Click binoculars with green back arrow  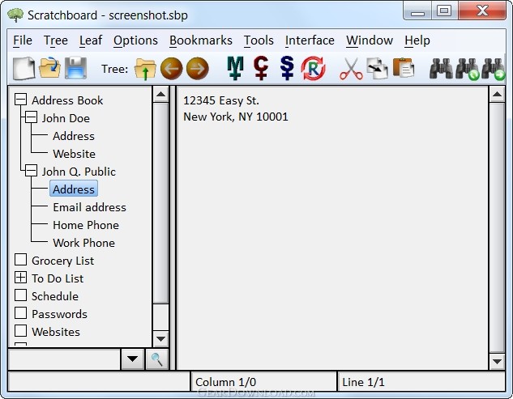[468, 69]
